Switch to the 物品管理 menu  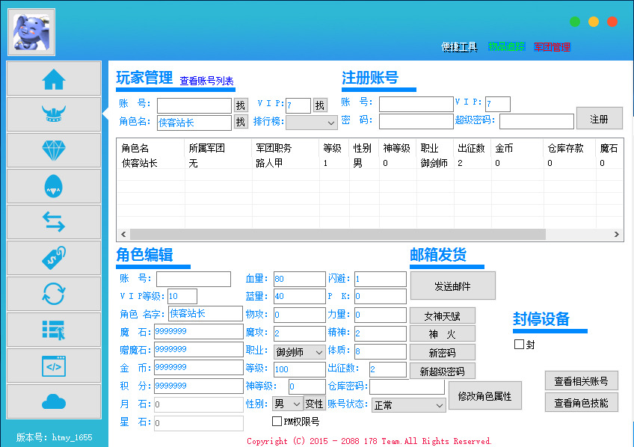[507, 47]
